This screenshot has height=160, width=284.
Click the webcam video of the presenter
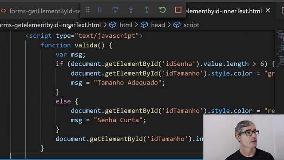[244, 137]
